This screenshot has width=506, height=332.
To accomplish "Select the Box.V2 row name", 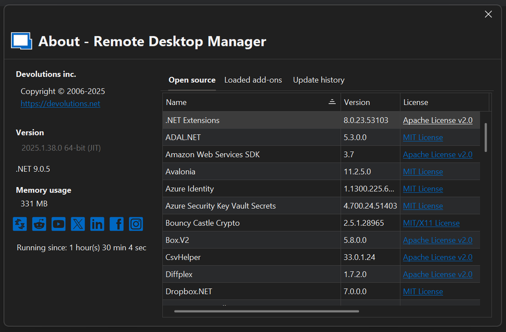I will [x=177, y=240].
